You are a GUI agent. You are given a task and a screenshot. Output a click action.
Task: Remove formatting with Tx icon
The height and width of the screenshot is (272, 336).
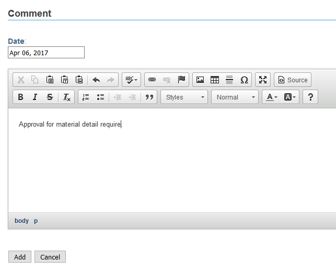click(67, 97)
